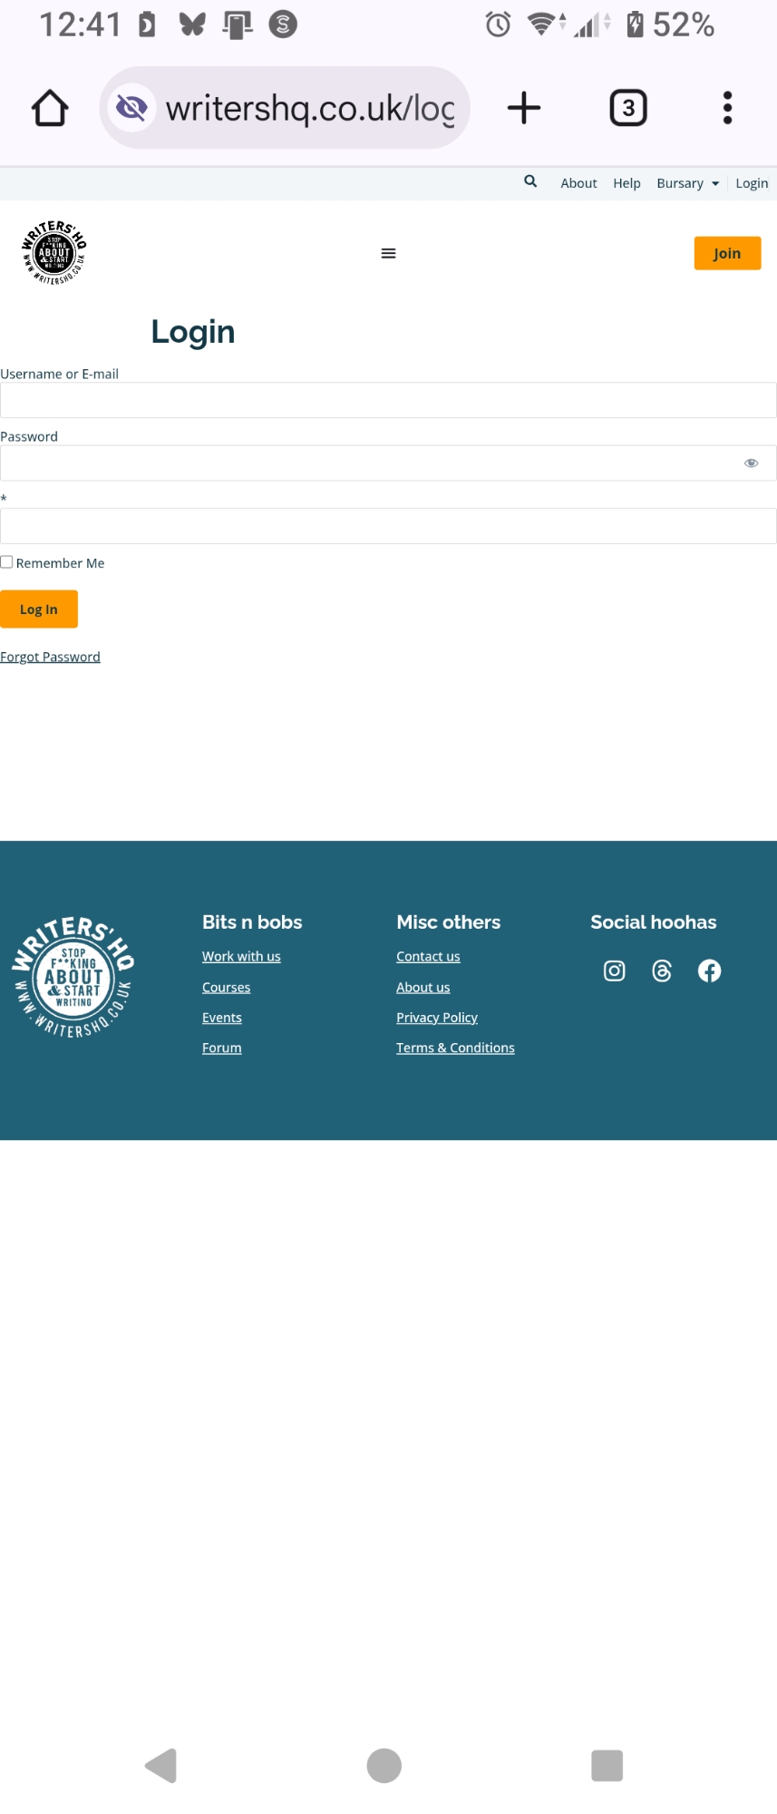Tap the tracking protection icon in address bar
Screen dimensions: 777x1814
tap(132, 108)
